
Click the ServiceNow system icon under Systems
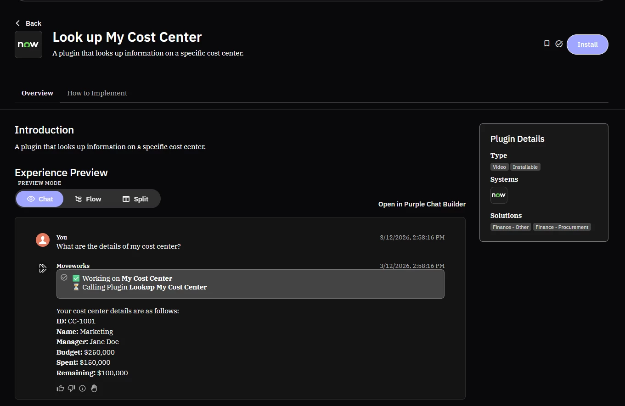pyautogui.click(x=499, y=195)
